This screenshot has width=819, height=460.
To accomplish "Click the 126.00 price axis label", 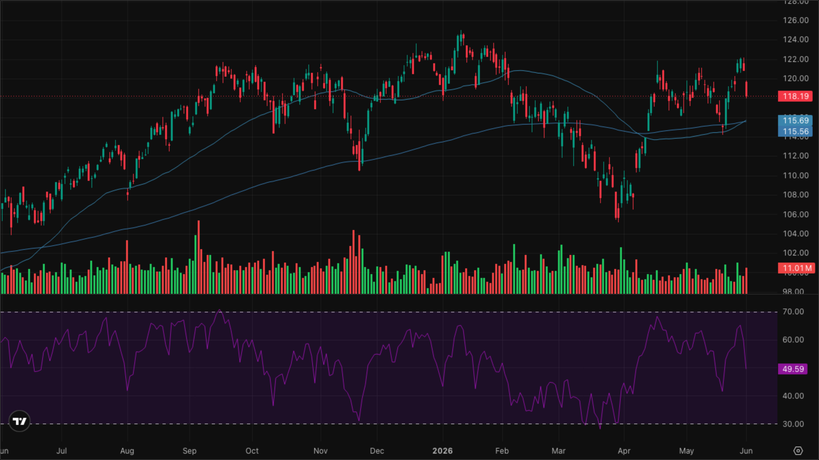I will (796, 20).
